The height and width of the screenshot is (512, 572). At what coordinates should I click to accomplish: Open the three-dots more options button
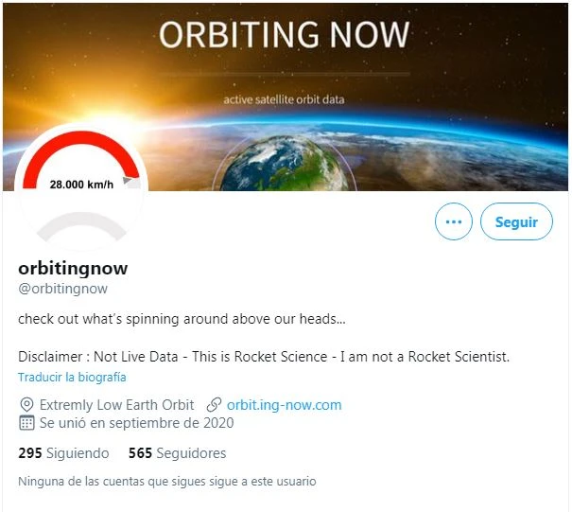pos(454,221)
